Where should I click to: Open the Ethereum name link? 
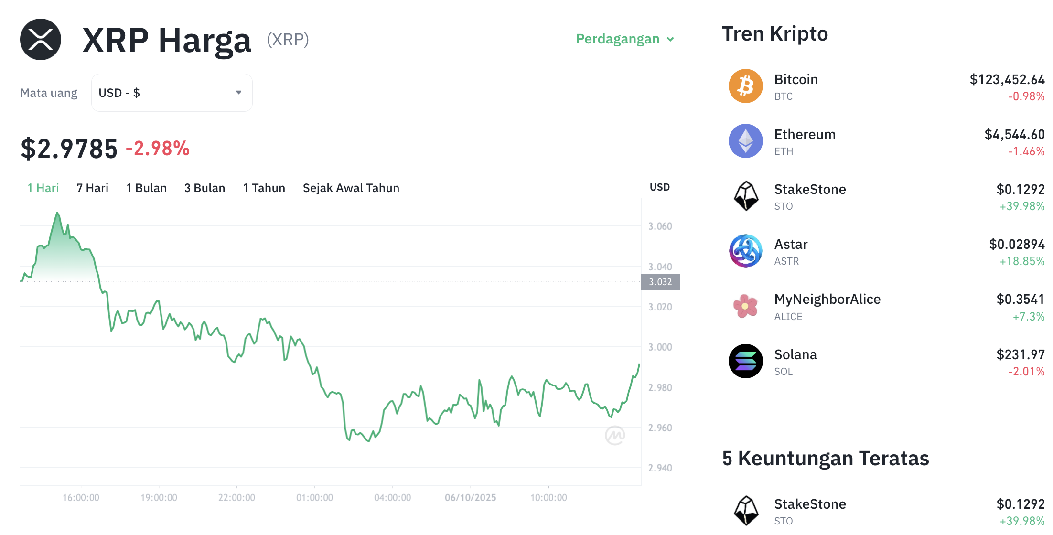point(805,135)
